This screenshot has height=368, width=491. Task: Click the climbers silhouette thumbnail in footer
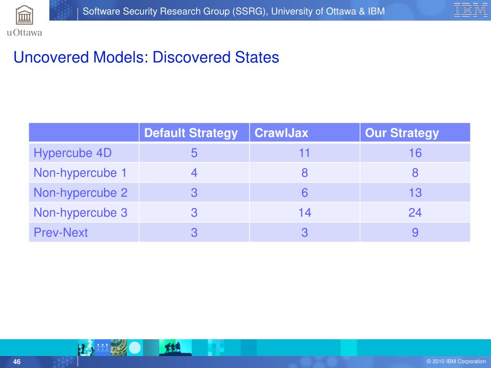(175, 348)
